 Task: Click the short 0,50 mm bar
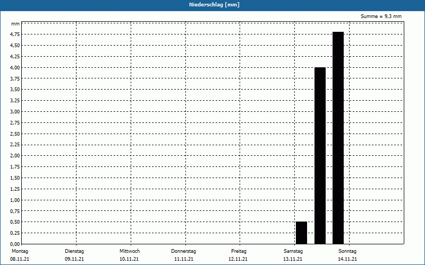[x=301, y=233]
